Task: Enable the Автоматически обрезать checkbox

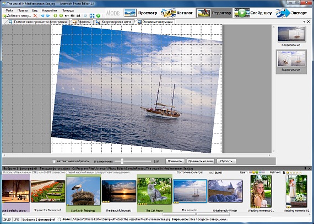Action: (53, 161)
